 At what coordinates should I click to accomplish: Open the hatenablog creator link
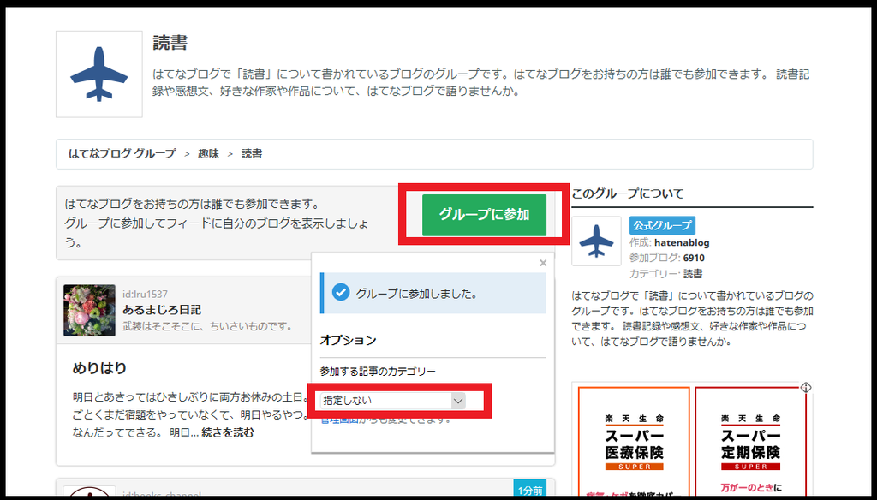pyautogui.click(x=682, y=243)
